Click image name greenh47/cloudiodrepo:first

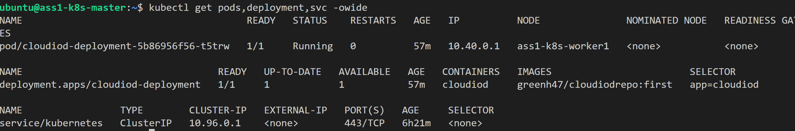pyautogui.click(x=594, y=85)
